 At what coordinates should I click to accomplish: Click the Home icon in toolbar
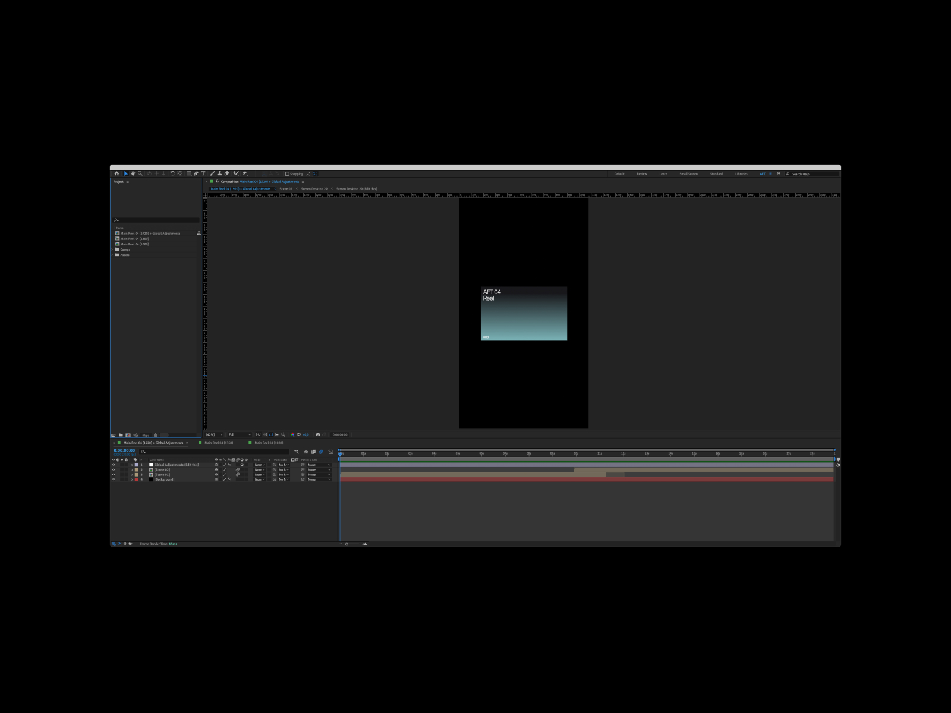[116, 173]
